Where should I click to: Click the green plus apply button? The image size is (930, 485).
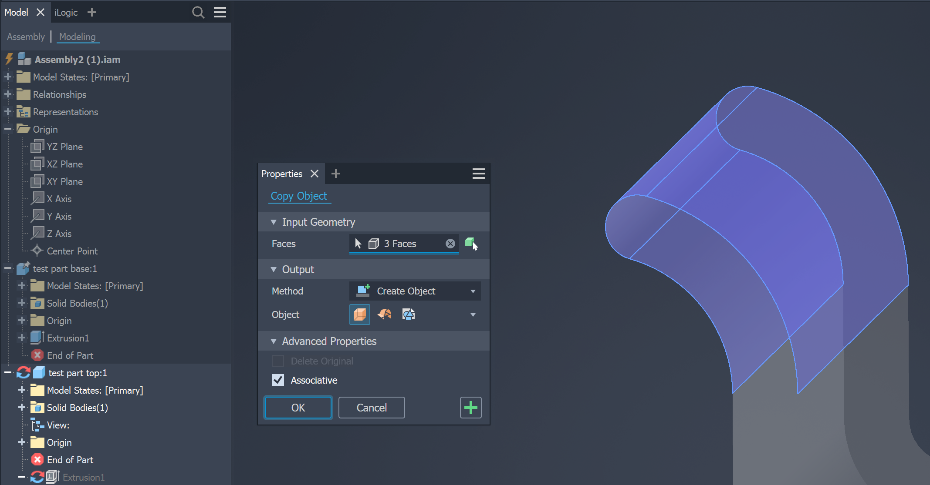click(471, 408)
